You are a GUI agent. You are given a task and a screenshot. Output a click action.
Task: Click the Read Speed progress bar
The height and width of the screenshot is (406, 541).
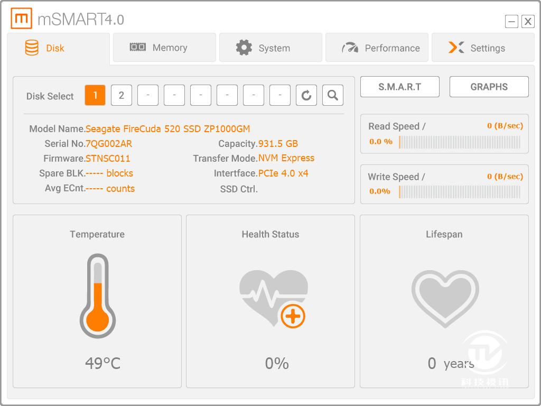[x=459, y=142]
